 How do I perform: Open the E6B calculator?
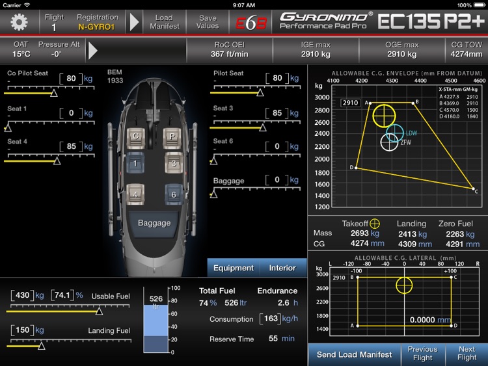(x=251, y=23)
